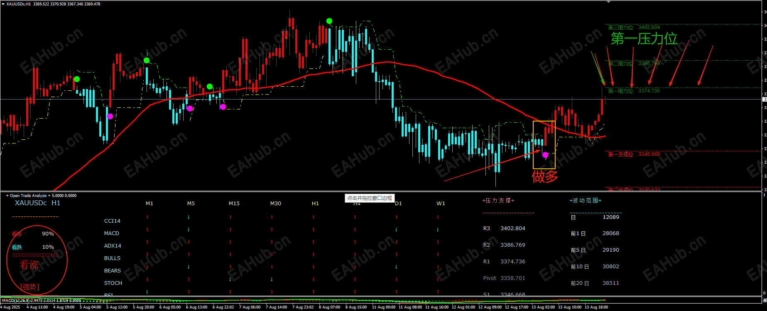Image resolution: width=767 pixels, height=311 pixels.
Task: Click the H1 timeframe column header
Action: click(316, 204)
